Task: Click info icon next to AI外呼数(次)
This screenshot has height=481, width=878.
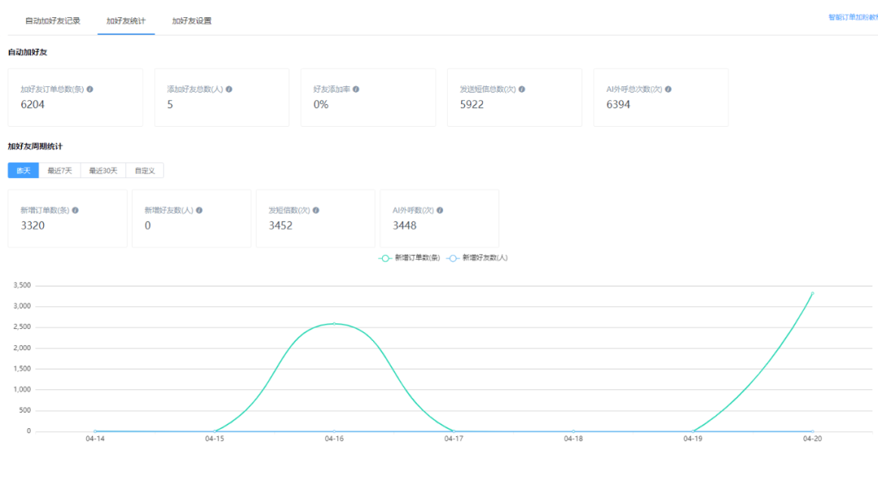Action: point(440,210)
